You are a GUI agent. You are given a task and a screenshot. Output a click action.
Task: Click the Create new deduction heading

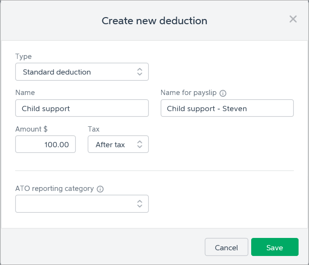[x=154, y=21]
